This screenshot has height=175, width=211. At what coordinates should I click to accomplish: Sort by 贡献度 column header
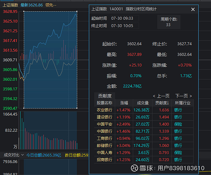coord(162,103)
